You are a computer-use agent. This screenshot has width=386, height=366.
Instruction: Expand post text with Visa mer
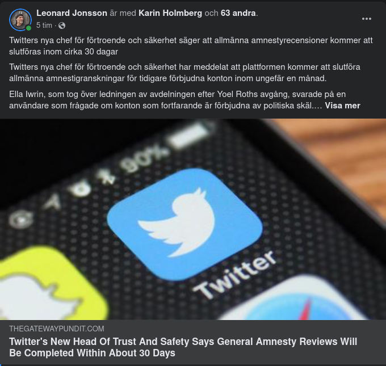(342, 106)
